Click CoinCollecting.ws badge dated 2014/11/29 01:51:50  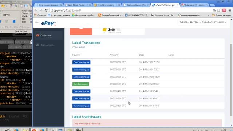[x=81, y=62]
